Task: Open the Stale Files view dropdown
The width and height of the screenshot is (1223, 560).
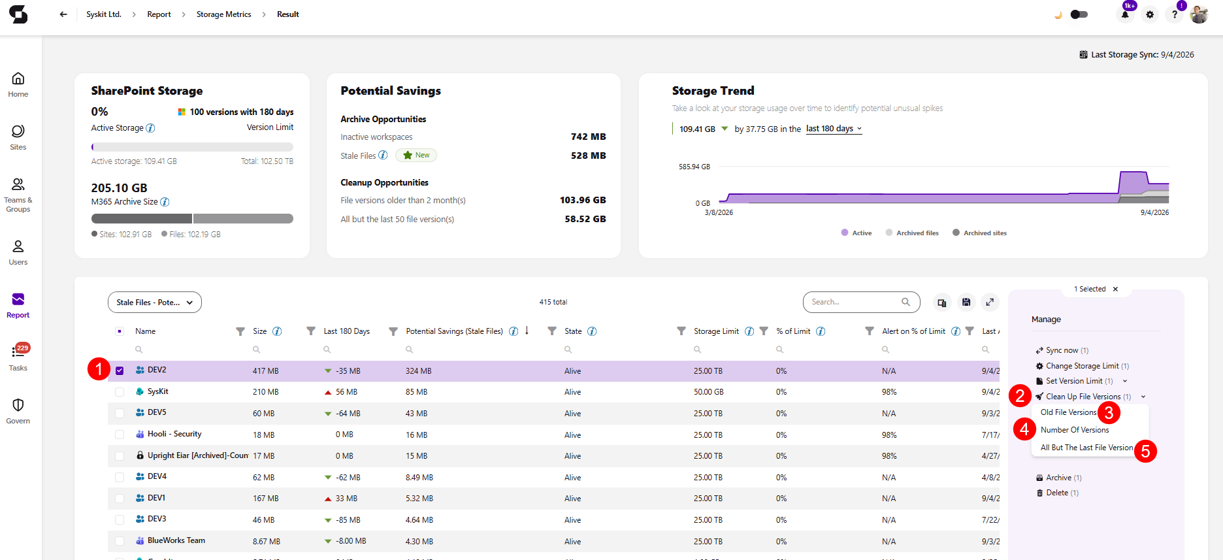Action: [x=155, y=303]
